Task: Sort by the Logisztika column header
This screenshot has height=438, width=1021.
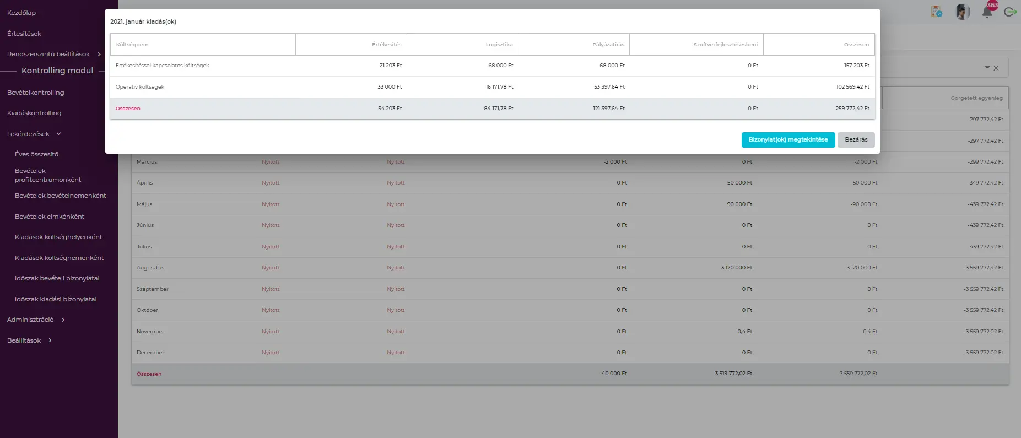Action: [x=499, y=45]
